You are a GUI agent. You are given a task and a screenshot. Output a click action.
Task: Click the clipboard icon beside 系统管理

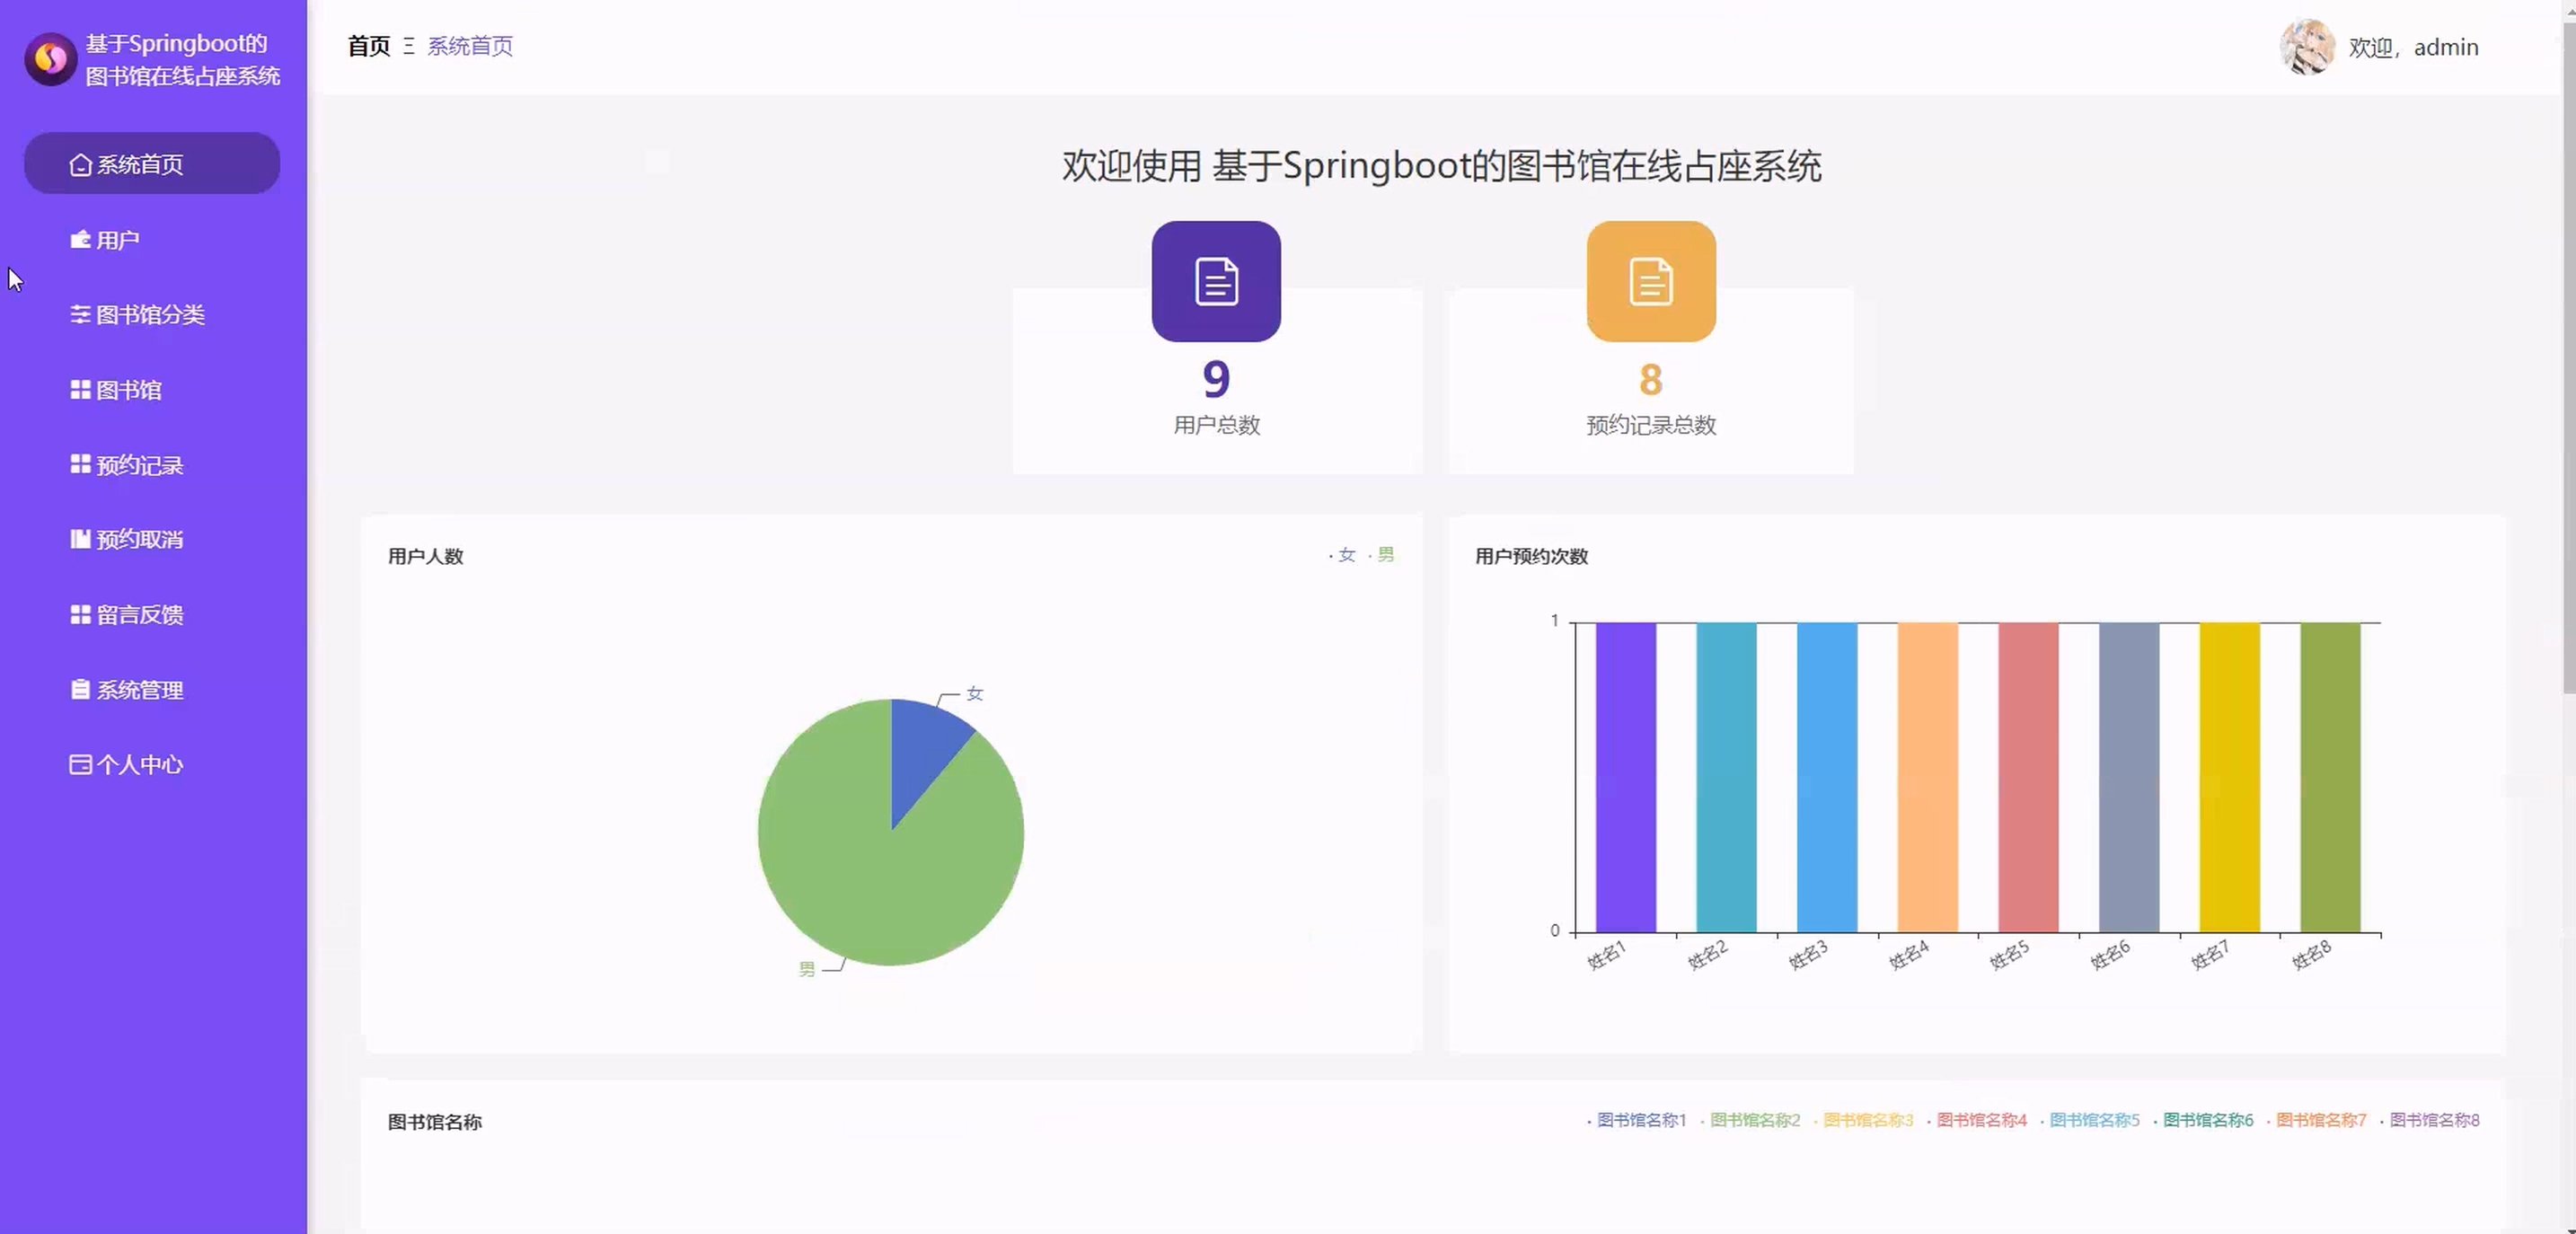[x=80, y=689]
